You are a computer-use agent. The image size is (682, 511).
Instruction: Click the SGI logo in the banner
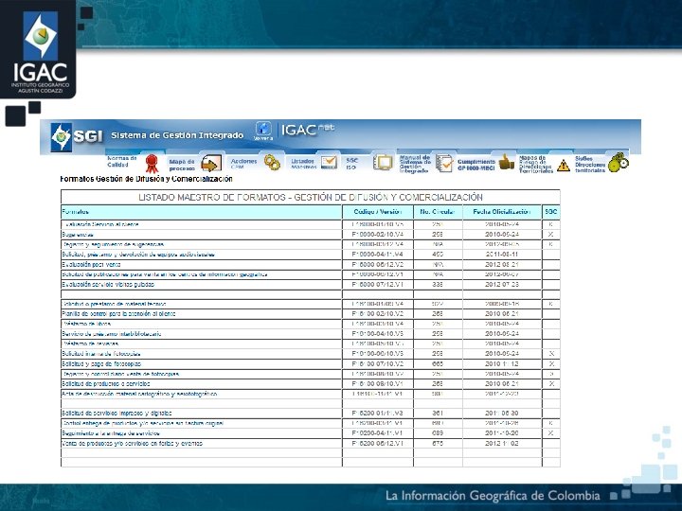tap(77, 136)
